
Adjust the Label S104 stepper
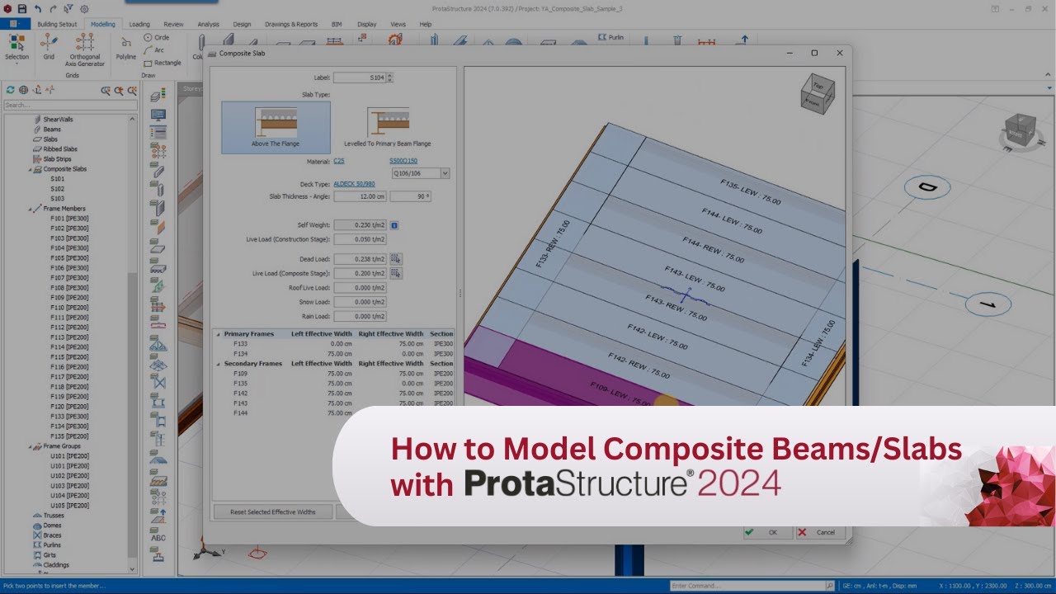click(x=389, y=78)
